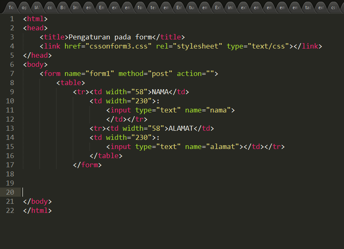Switch to the "tab" file tab
344x249 pixels.
click(x=307, y=7)
